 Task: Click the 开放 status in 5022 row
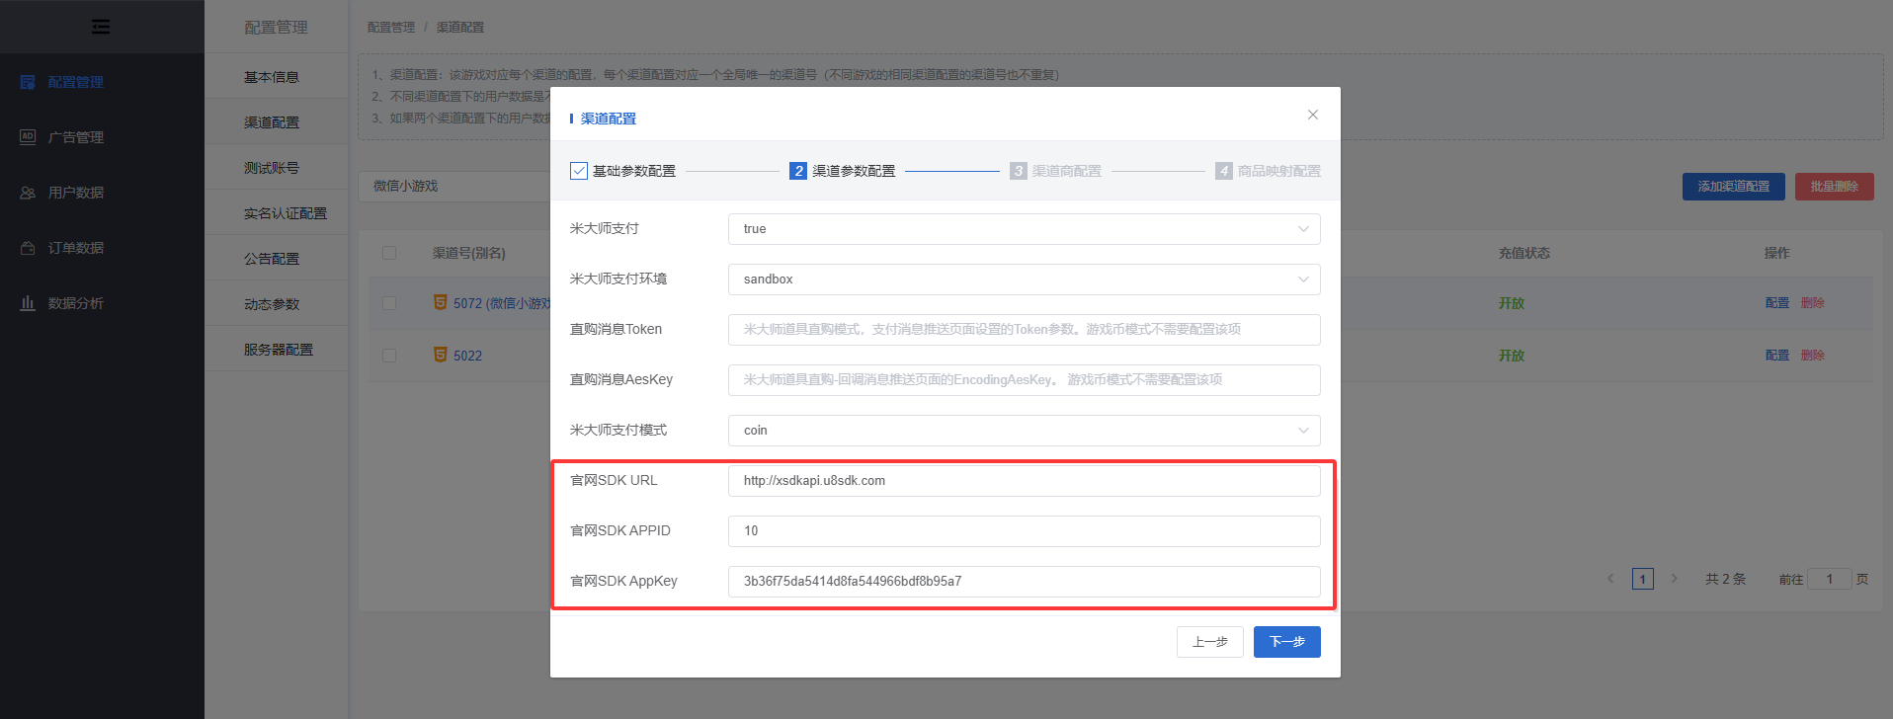(x=1512, y=356)
